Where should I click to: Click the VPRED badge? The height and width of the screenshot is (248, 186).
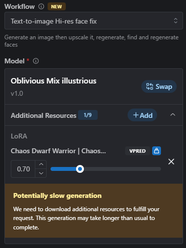click(x=137, y=151)
